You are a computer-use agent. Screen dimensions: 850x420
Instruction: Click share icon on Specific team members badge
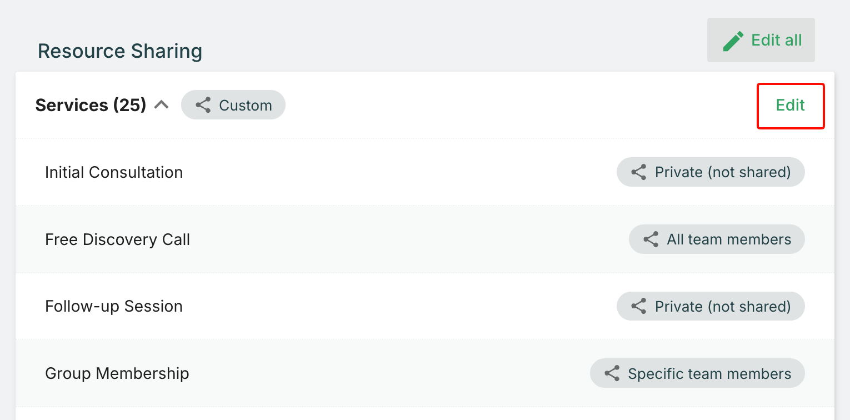pyautogui.click(x=612, y=373)
